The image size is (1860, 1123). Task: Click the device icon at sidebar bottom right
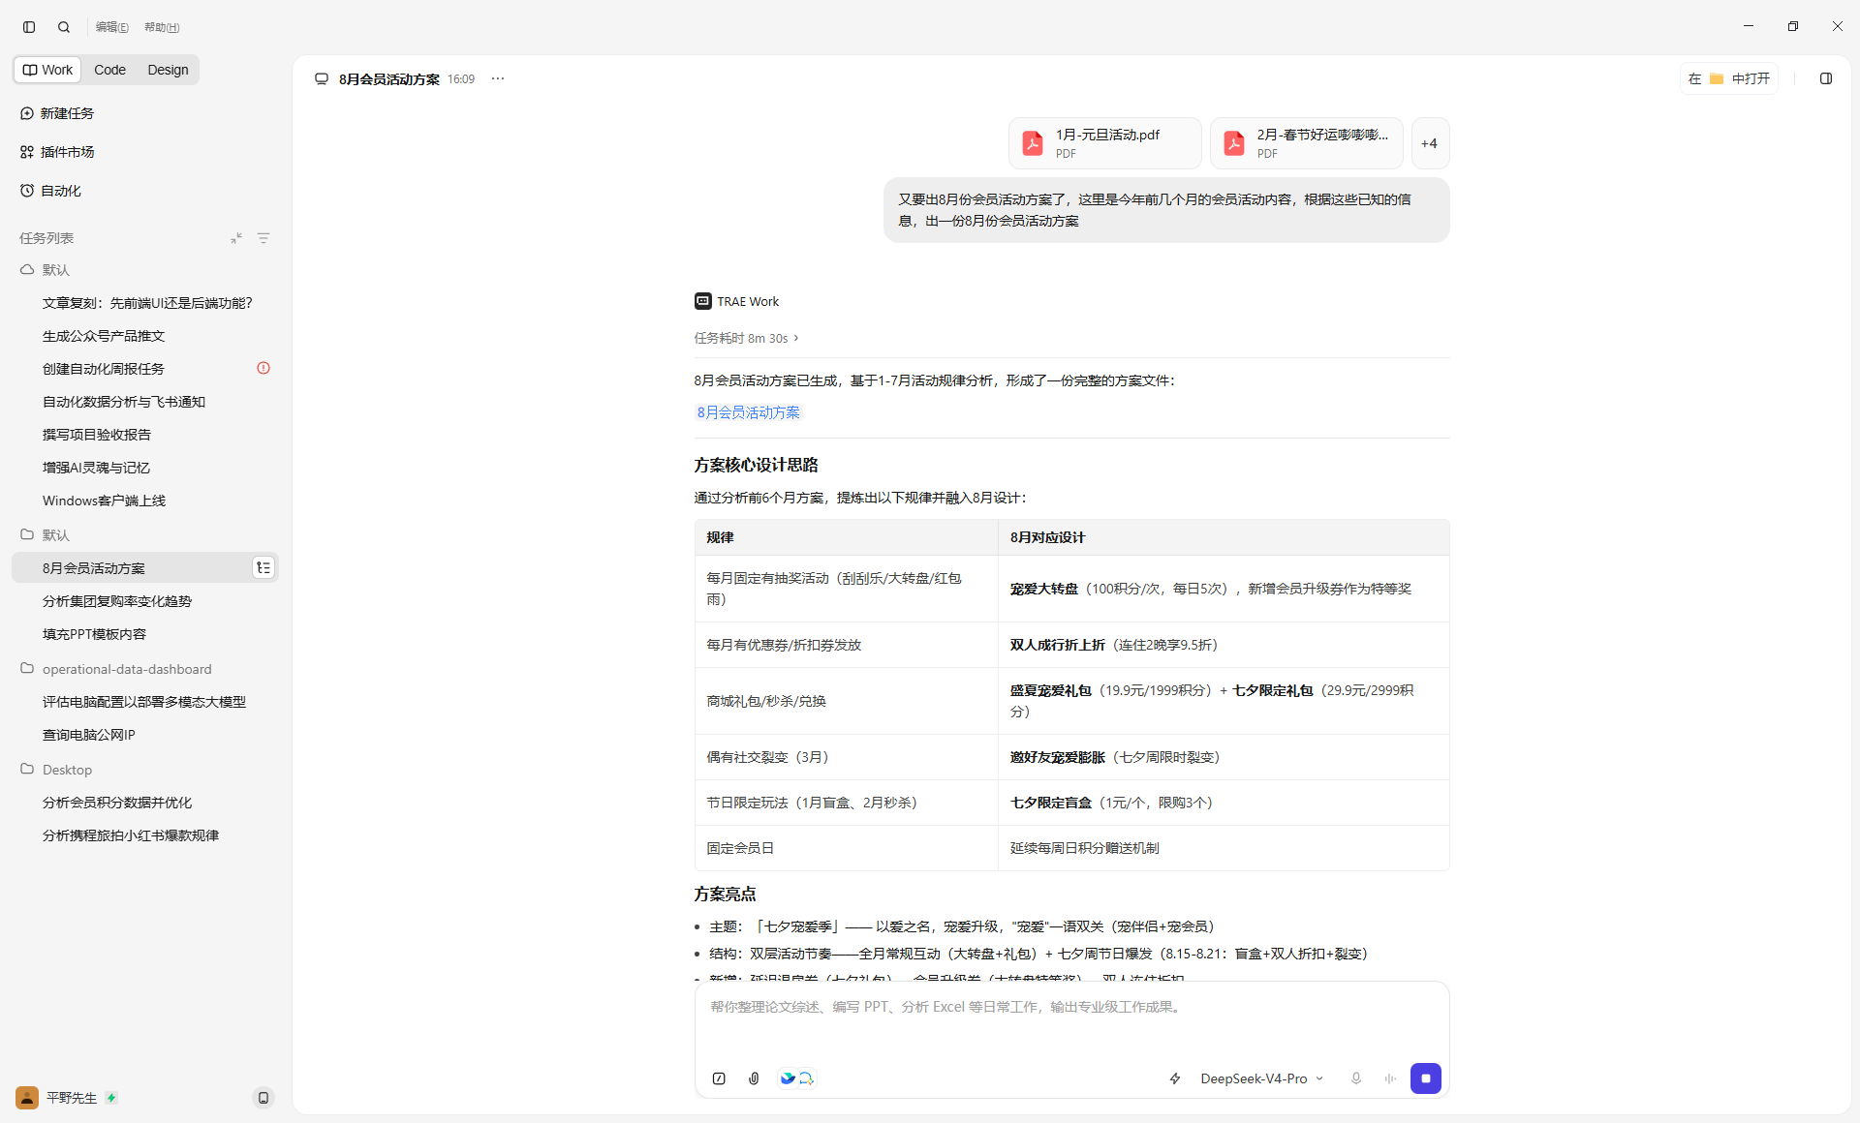[x=263, y=1098]
